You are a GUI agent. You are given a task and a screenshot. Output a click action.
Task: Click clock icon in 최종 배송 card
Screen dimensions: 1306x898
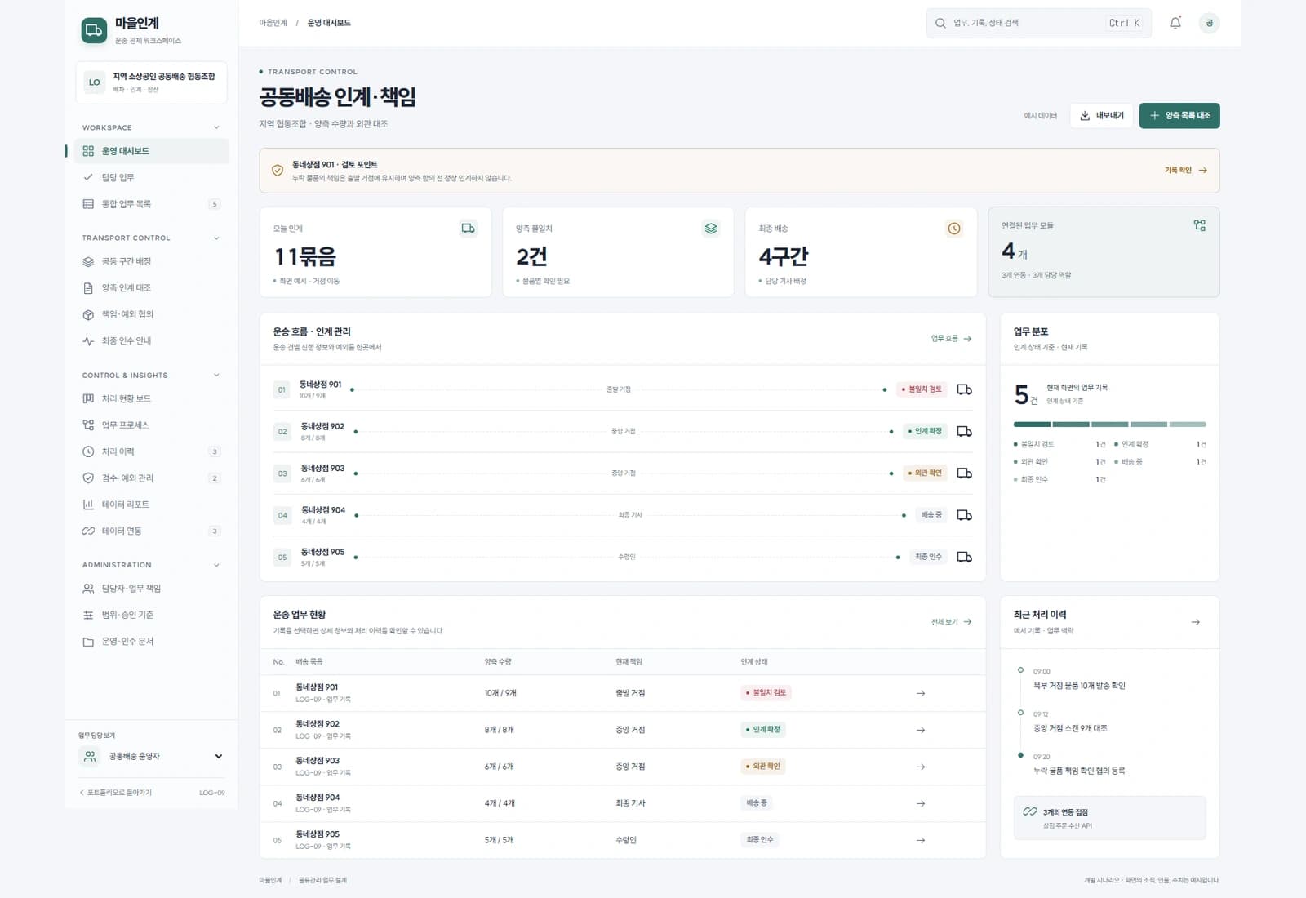tap(954, 229)
